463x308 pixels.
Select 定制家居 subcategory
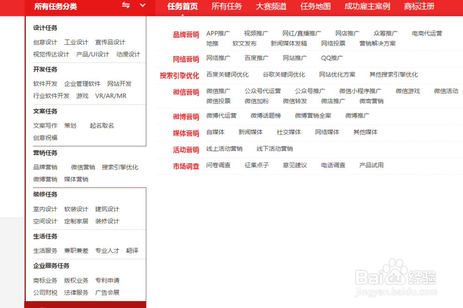pos(76,221)
